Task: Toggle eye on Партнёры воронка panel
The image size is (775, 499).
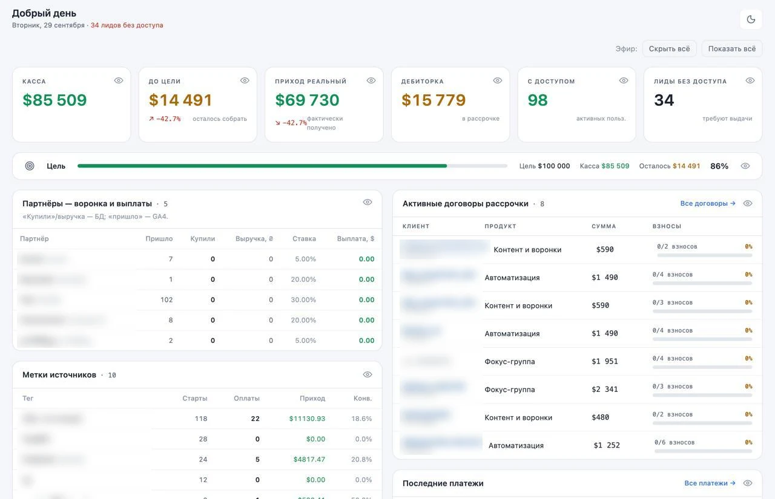Action: (368, 202)
